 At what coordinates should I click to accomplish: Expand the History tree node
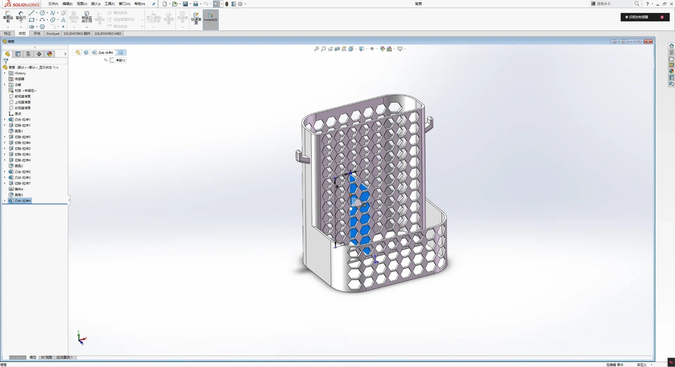(5, 73)
